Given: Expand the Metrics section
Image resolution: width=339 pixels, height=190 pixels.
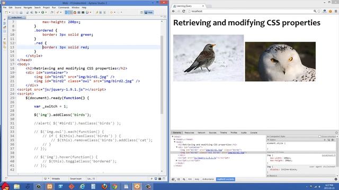Looking at the screenshot, I should [x=268, y=176].
